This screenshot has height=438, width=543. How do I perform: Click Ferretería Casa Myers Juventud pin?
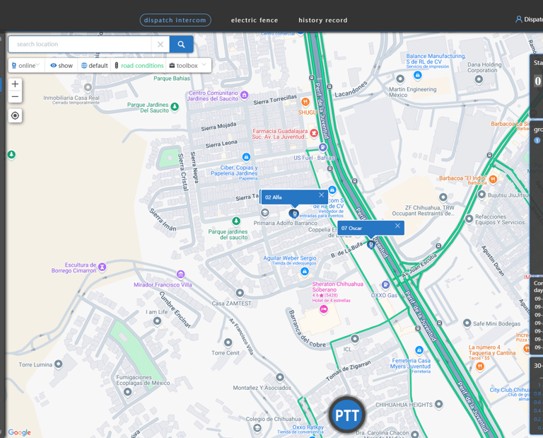coord(419,350)
